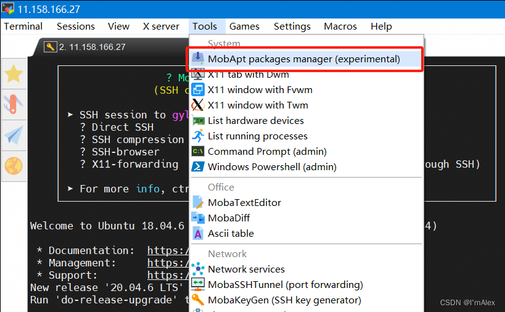Screen dimensions: 505x312
Task: Open the paper plane macros sidebar tab
Action: [14, 135]
